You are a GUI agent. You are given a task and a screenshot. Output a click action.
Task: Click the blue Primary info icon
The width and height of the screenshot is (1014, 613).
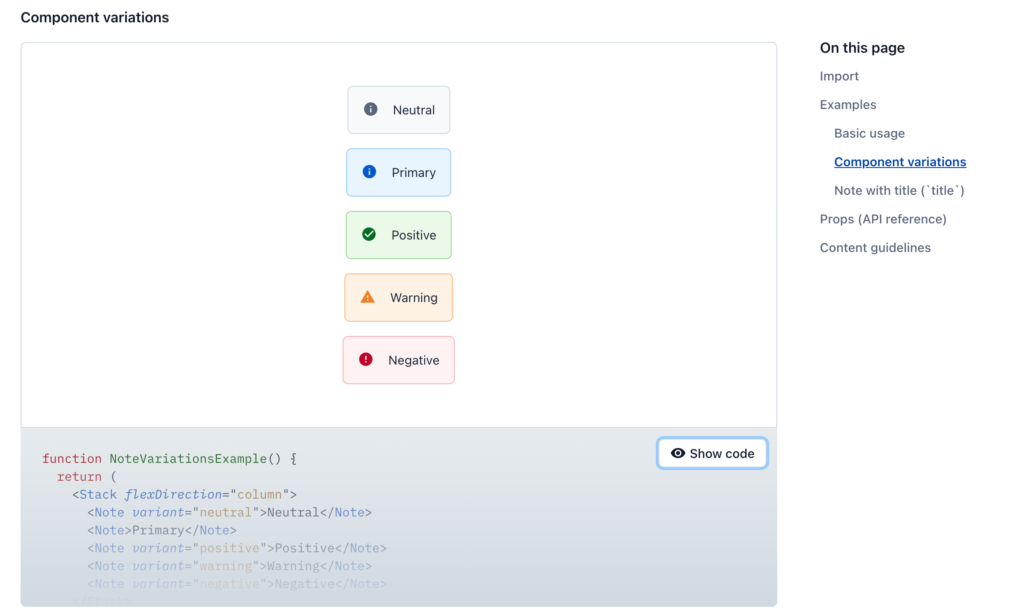click(x=369, y=172)
